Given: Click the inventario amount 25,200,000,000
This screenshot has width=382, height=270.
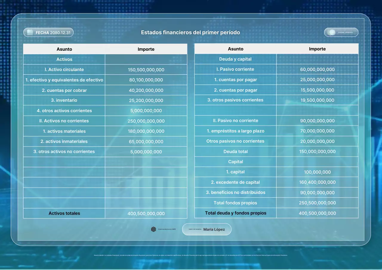Looking at the screenshot, I should (x=146, y=100).
